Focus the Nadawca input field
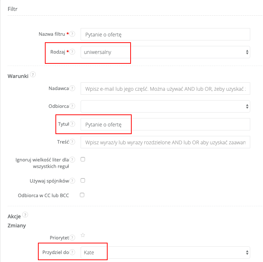Screen dimensions: 263x262 pyautogui.click(x=165, y=89)
